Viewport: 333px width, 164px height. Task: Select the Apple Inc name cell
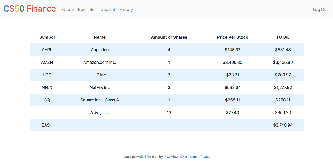(x=100, y=50)
